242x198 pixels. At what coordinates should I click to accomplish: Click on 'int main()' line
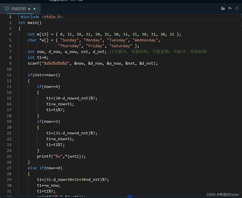(x=30, y=22)
